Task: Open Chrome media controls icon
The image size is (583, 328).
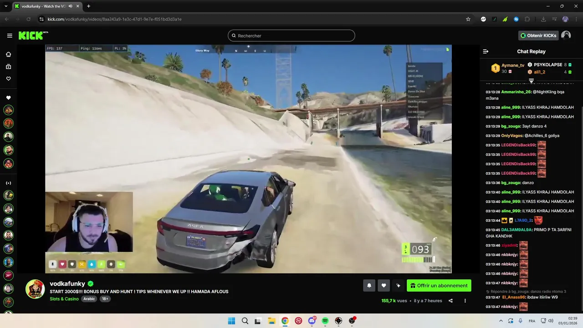Action: tap(554, 19)
